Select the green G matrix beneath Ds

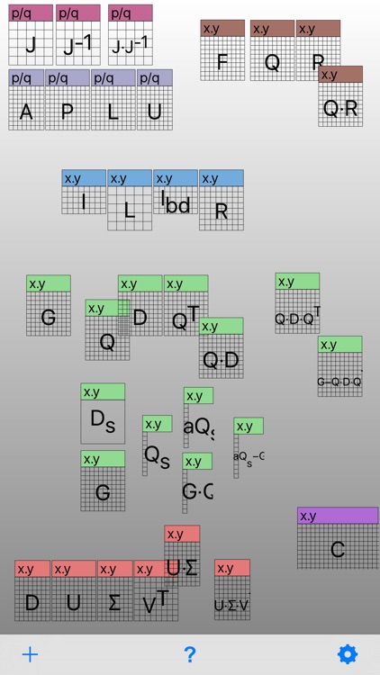click(x=103, y=481)
